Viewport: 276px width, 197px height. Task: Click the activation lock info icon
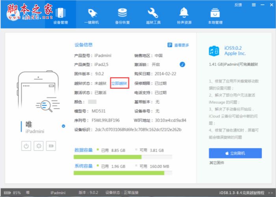pyautogui.click(x=182, y=64)
